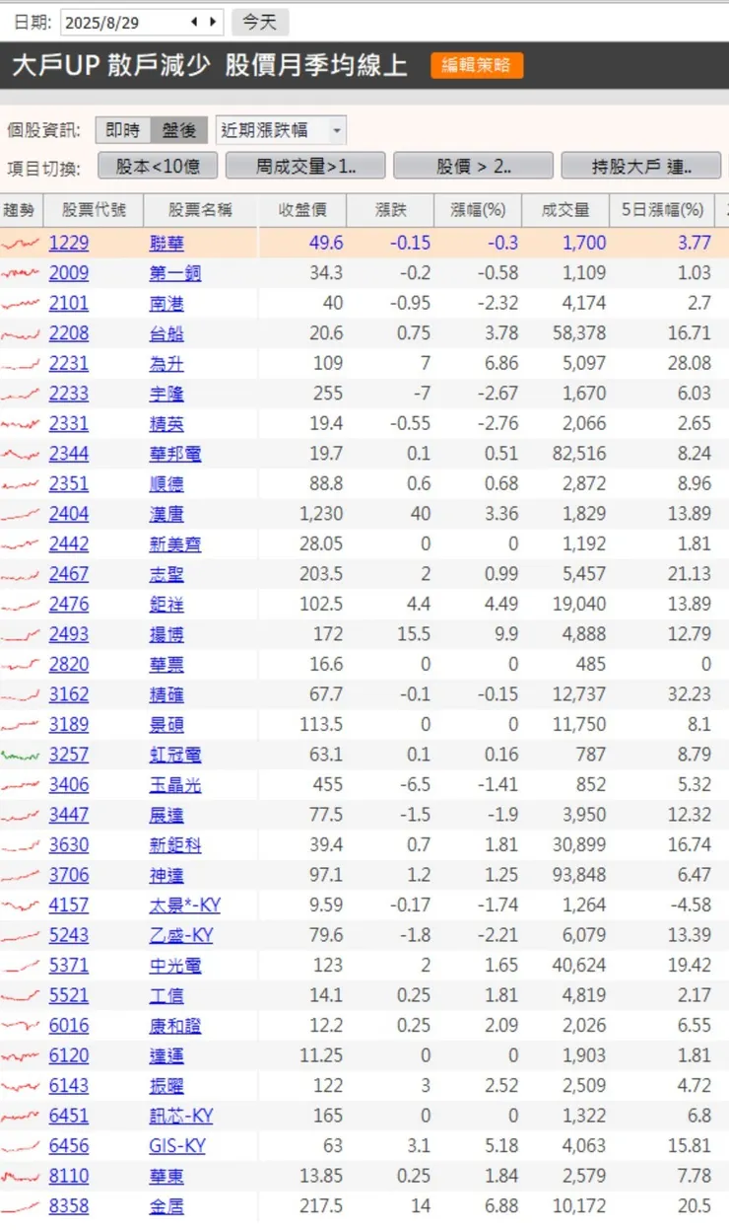729x1230 pixels.
Task: Sort by 漲幅(%) column header
Action: 478,210
